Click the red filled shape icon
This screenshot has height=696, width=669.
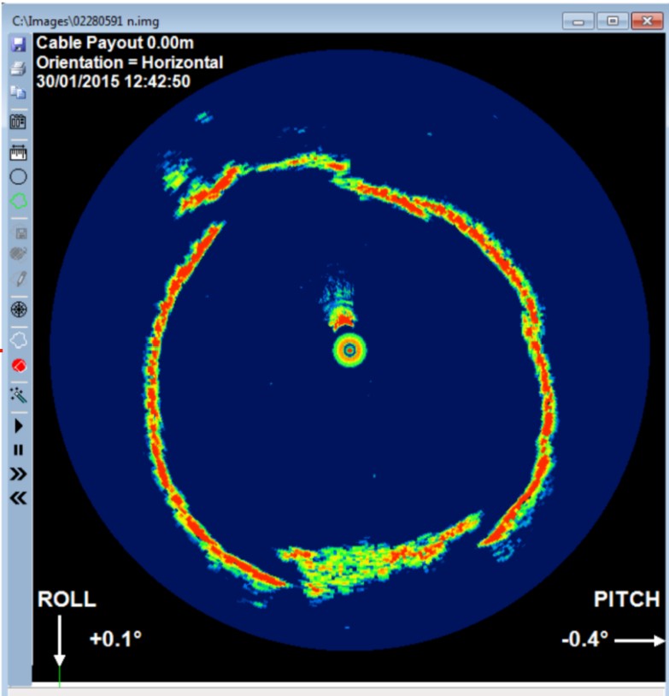pyautogui.click(x=19, y=366)
